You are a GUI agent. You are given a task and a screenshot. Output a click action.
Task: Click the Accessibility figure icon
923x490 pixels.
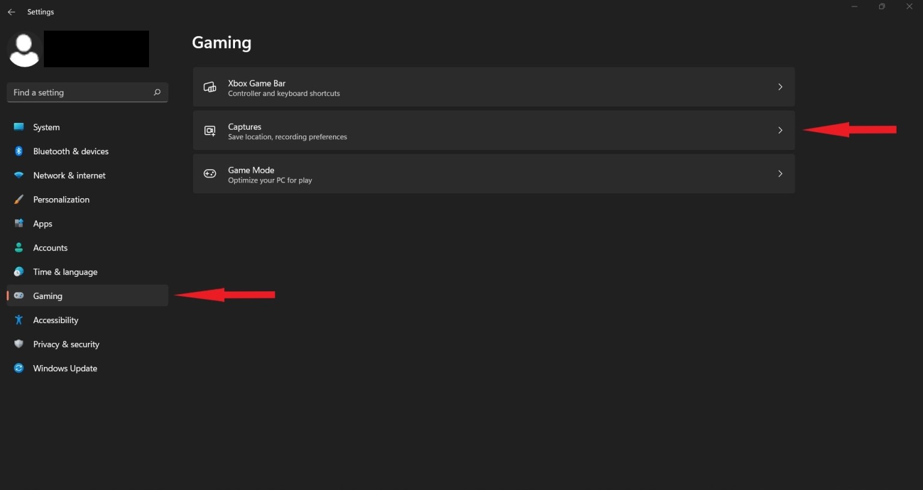[19, 320]
